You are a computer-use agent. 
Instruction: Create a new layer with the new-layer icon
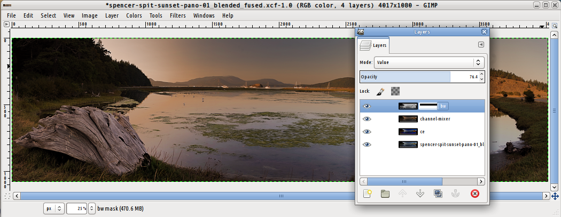coord(367,194)
